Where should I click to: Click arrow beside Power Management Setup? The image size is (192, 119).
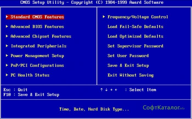(x=7, y=56)
